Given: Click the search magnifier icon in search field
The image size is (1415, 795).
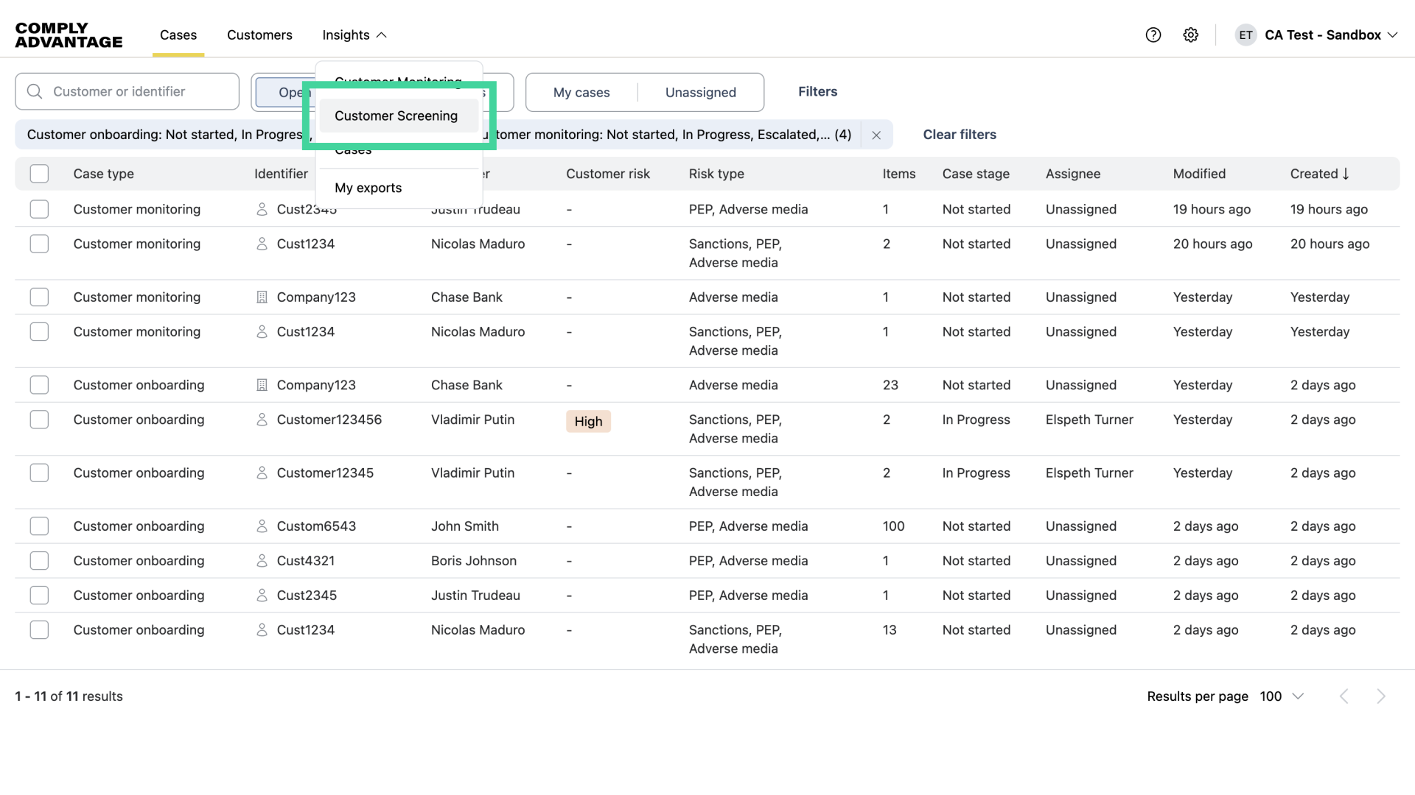Looking at the screenshot, I should click(x=34, y=91).
